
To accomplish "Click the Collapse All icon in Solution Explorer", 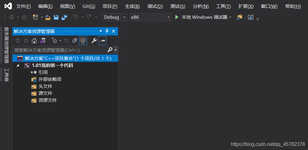I will point(75,41).
